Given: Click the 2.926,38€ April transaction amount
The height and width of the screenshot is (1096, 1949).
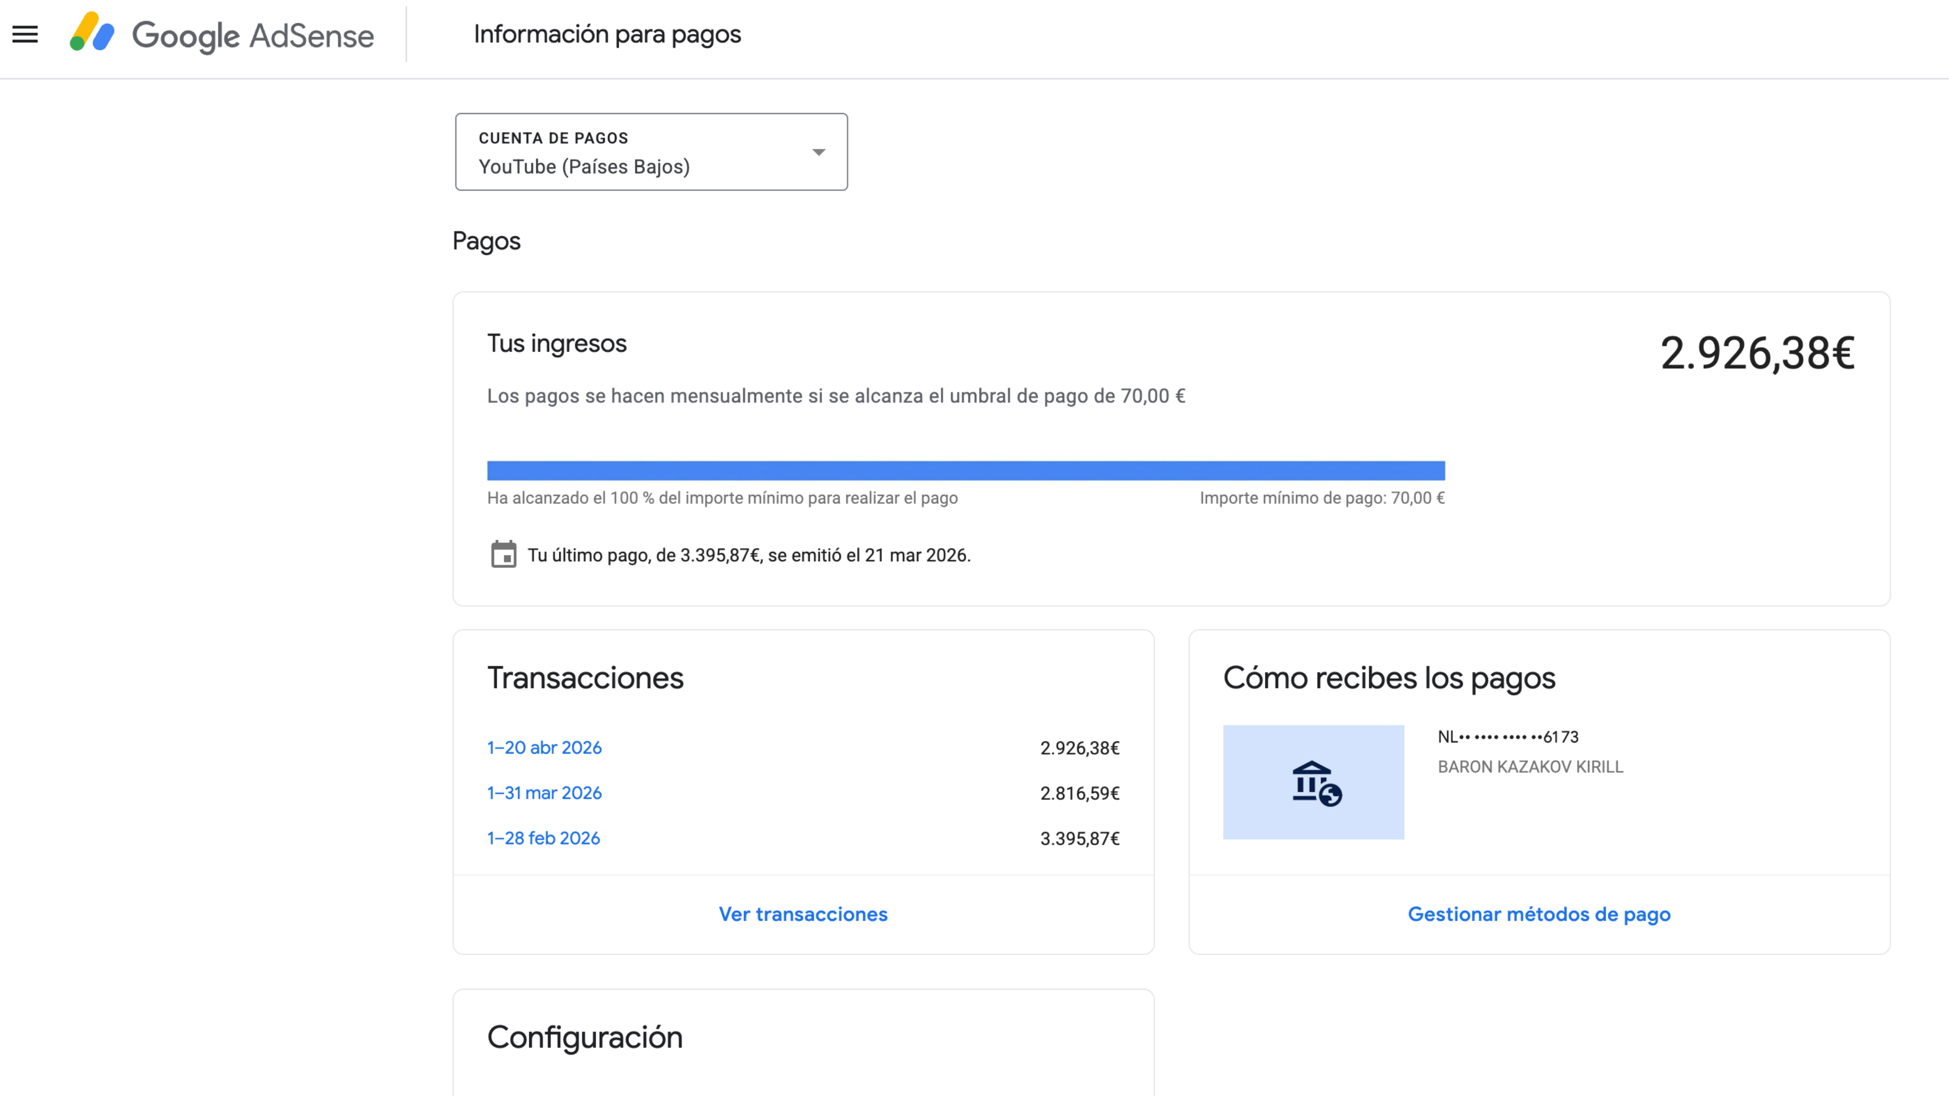Looking at the screenshot, I should pos(1080,748).
